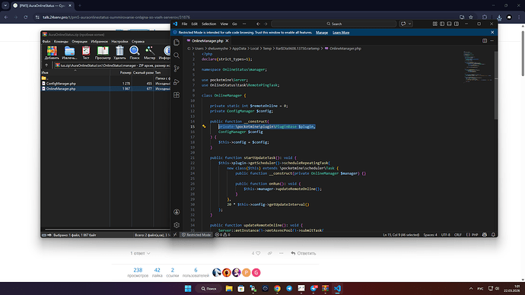Open the Search view in activity bar
Image resolution: width=525 pixels, height=295 pixels.
(x=177, y=56)
